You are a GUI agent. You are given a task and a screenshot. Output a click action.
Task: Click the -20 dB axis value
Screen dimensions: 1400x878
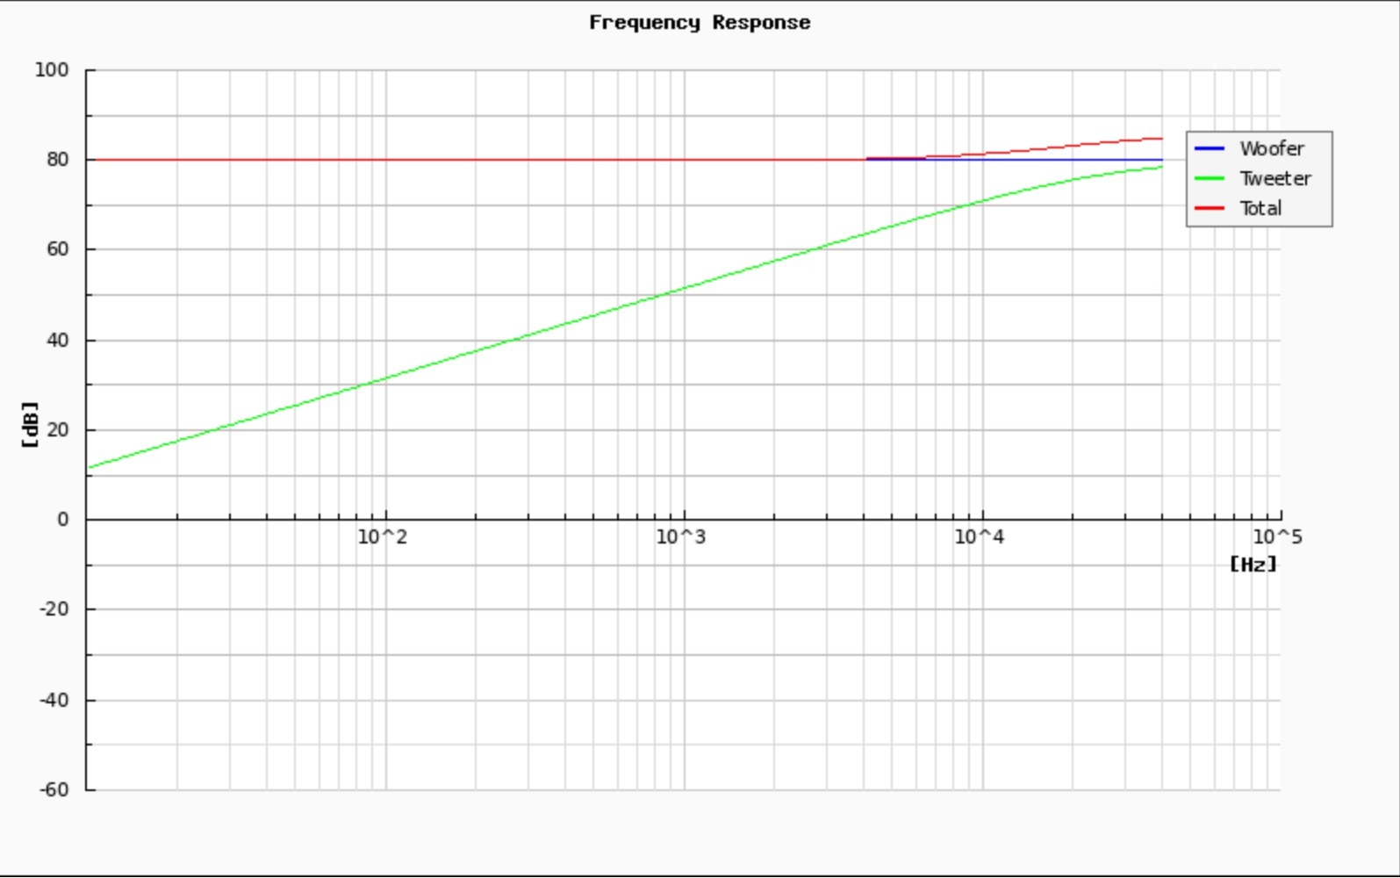(54, 609)
